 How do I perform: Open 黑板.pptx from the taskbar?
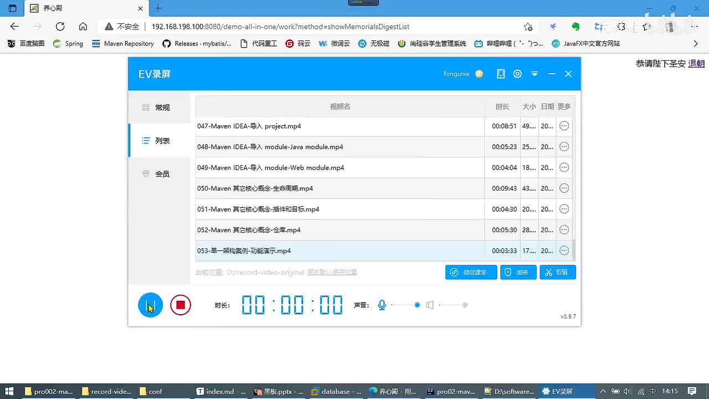click(x=279, y=391)
